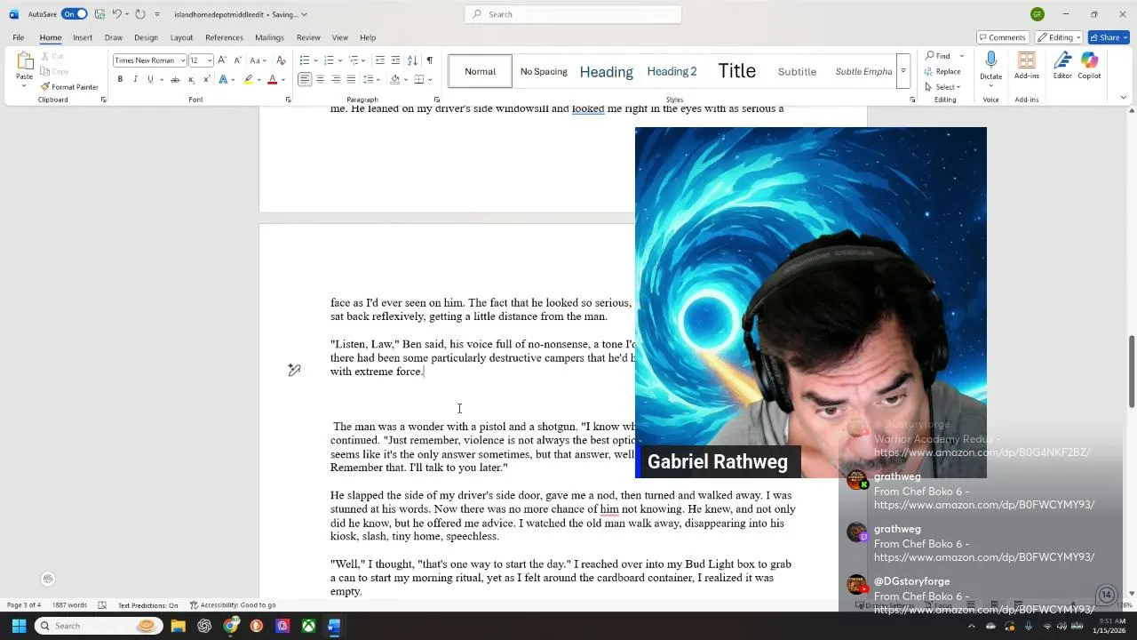Open File Explorer from the taskbar

(178, 626)
